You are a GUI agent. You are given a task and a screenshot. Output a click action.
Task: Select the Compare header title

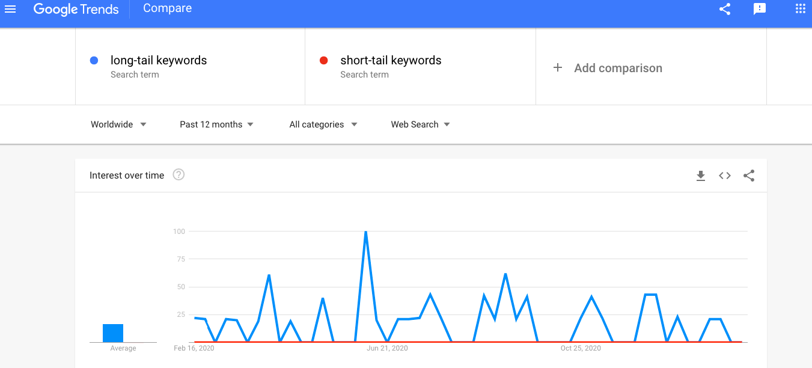pos(167,8)
